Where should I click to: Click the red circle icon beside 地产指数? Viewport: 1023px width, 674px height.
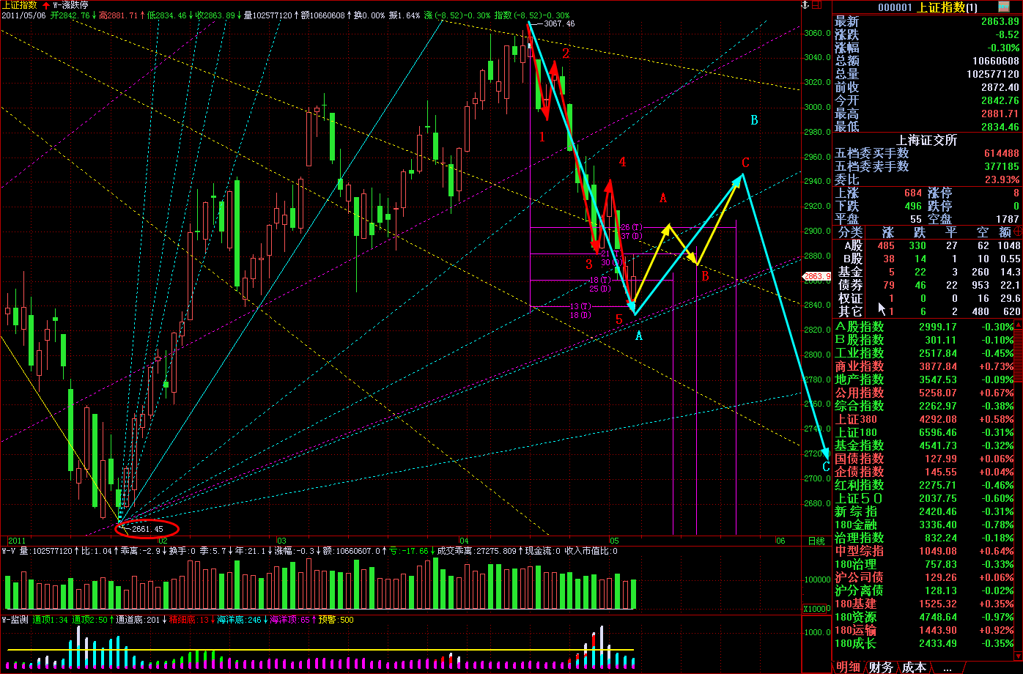(1017, 379)
